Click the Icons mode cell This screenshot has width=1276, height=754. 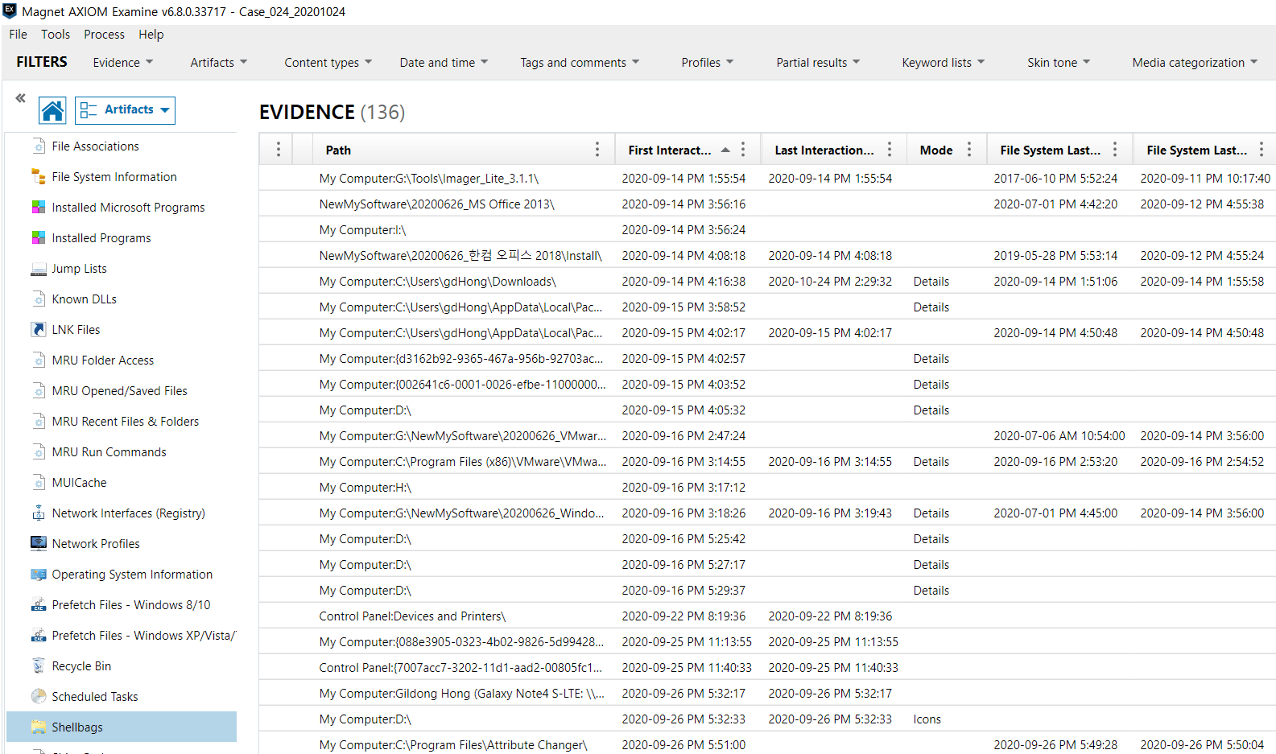tap(927, 719)
